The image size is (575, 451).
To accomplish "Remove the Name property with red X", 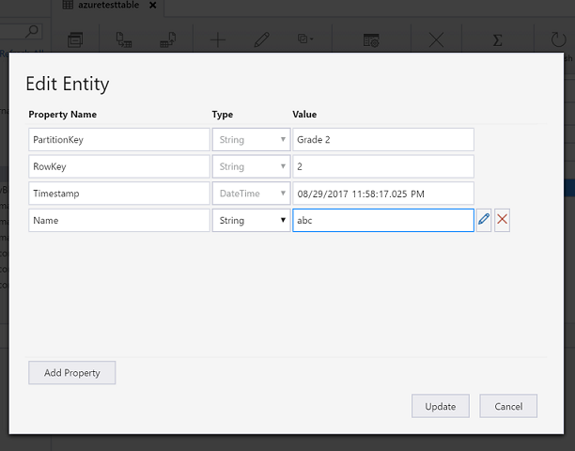I will coord(502,220).
